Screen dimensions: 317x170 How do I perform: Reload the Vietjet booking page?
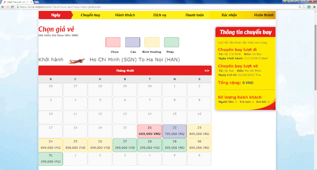[x=13, y=7]
